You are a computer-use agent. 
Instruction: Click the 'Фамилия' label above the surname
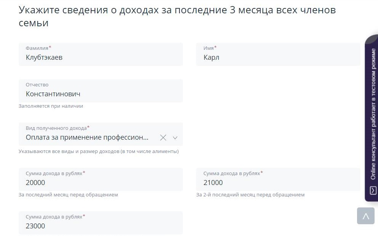pyautogui.click(x=37, y=48)
